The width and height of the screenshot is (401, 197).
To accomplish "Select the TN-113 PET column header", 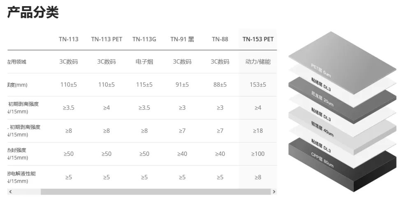I will click(x=107, y=39).
